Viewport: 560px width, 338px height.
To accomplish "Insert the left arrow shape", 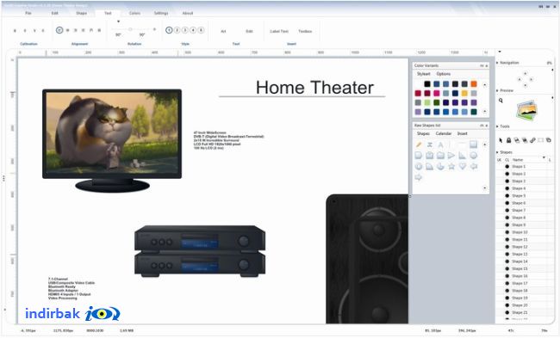I will [474, 167].
